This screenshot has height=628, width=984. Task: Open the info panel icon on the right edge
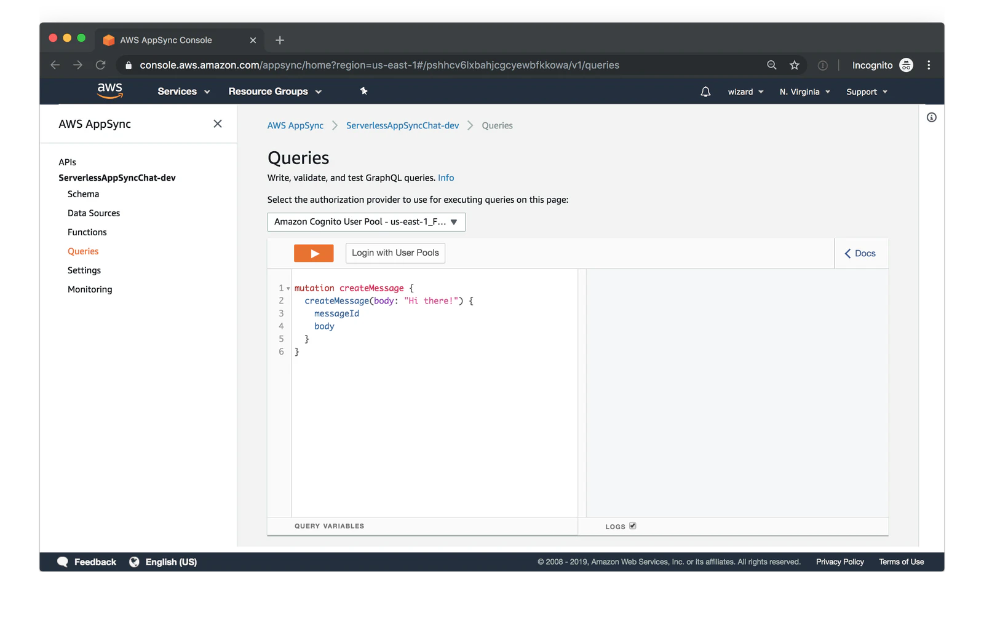(x=930, y=117)
